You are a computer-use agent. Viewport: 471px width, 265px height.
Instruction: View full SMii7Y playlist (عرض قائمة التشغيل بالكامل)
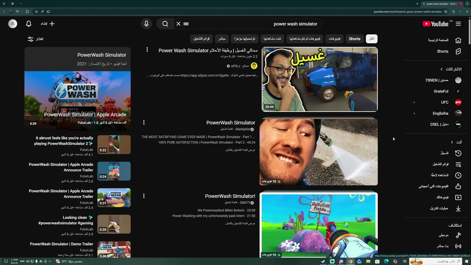[240, 223]
